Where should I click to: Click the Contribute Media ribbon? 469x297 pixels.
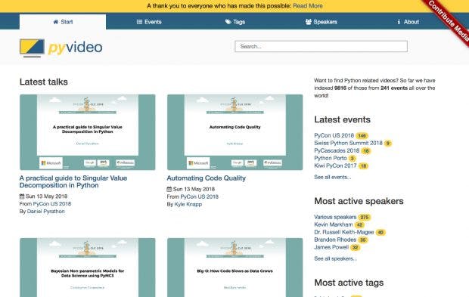click(449, 21)
